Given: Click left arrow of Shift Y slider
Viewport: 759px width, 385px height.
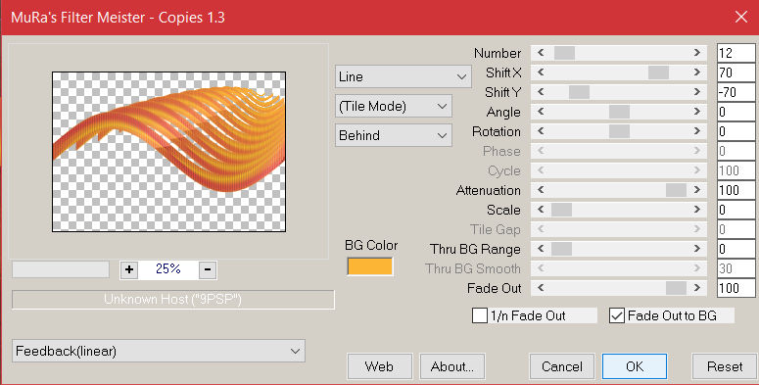Looking at the screenshot, I should [541, 92].
